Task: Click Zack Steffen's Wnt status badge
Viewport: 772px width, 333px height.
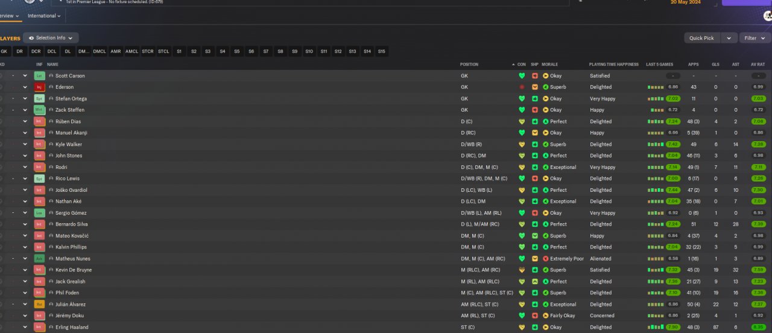Action: tap(39, 110)
